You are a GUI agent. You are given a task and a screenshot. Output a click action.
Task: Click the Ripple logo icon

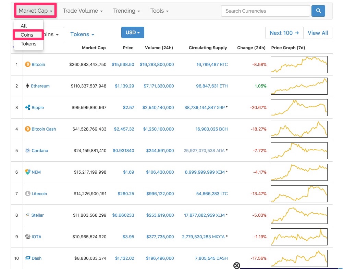(27, 107)
